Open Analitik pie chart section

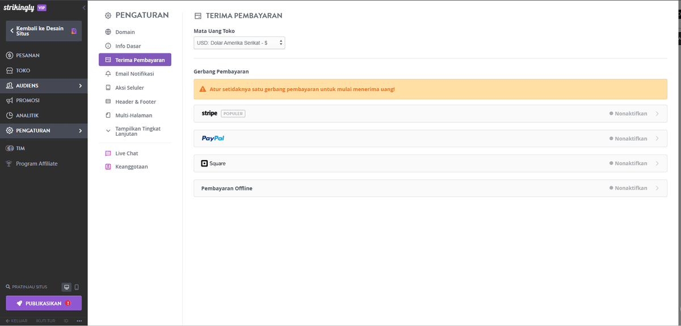tap(27, 115)
